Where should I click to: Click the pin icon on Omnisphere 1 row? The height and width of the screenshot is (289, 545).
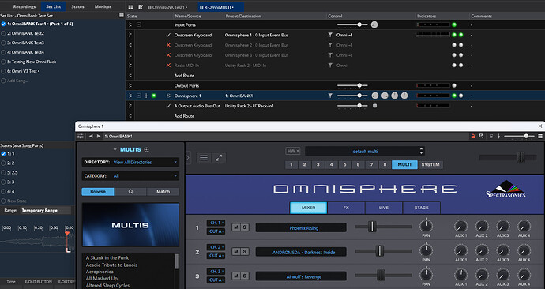pyautogui.click(x=146, y=96)
